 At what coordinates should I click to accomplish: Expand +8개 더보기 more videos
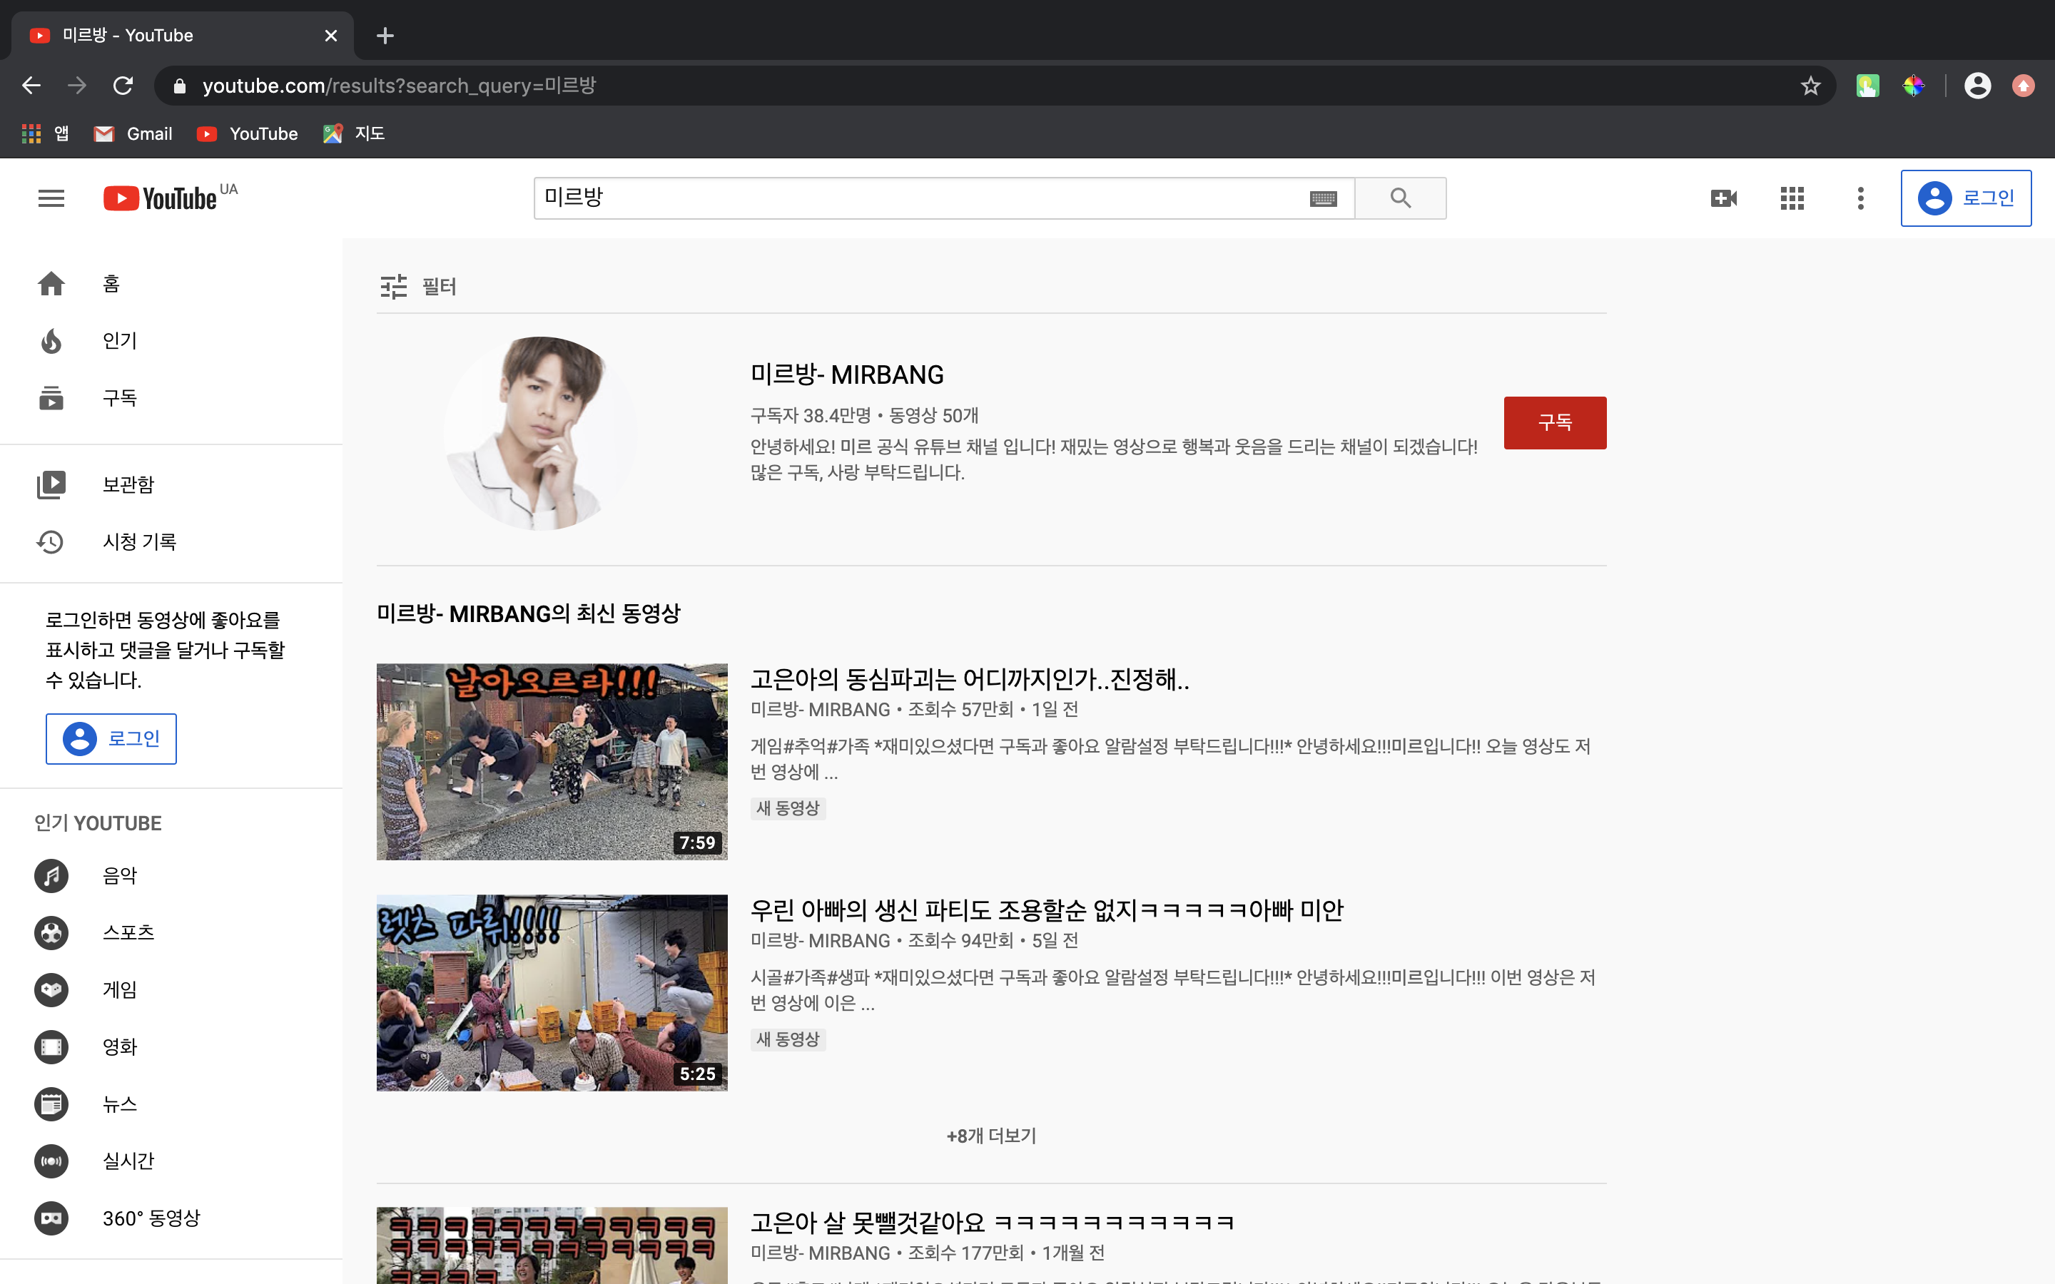[991, 1136]
